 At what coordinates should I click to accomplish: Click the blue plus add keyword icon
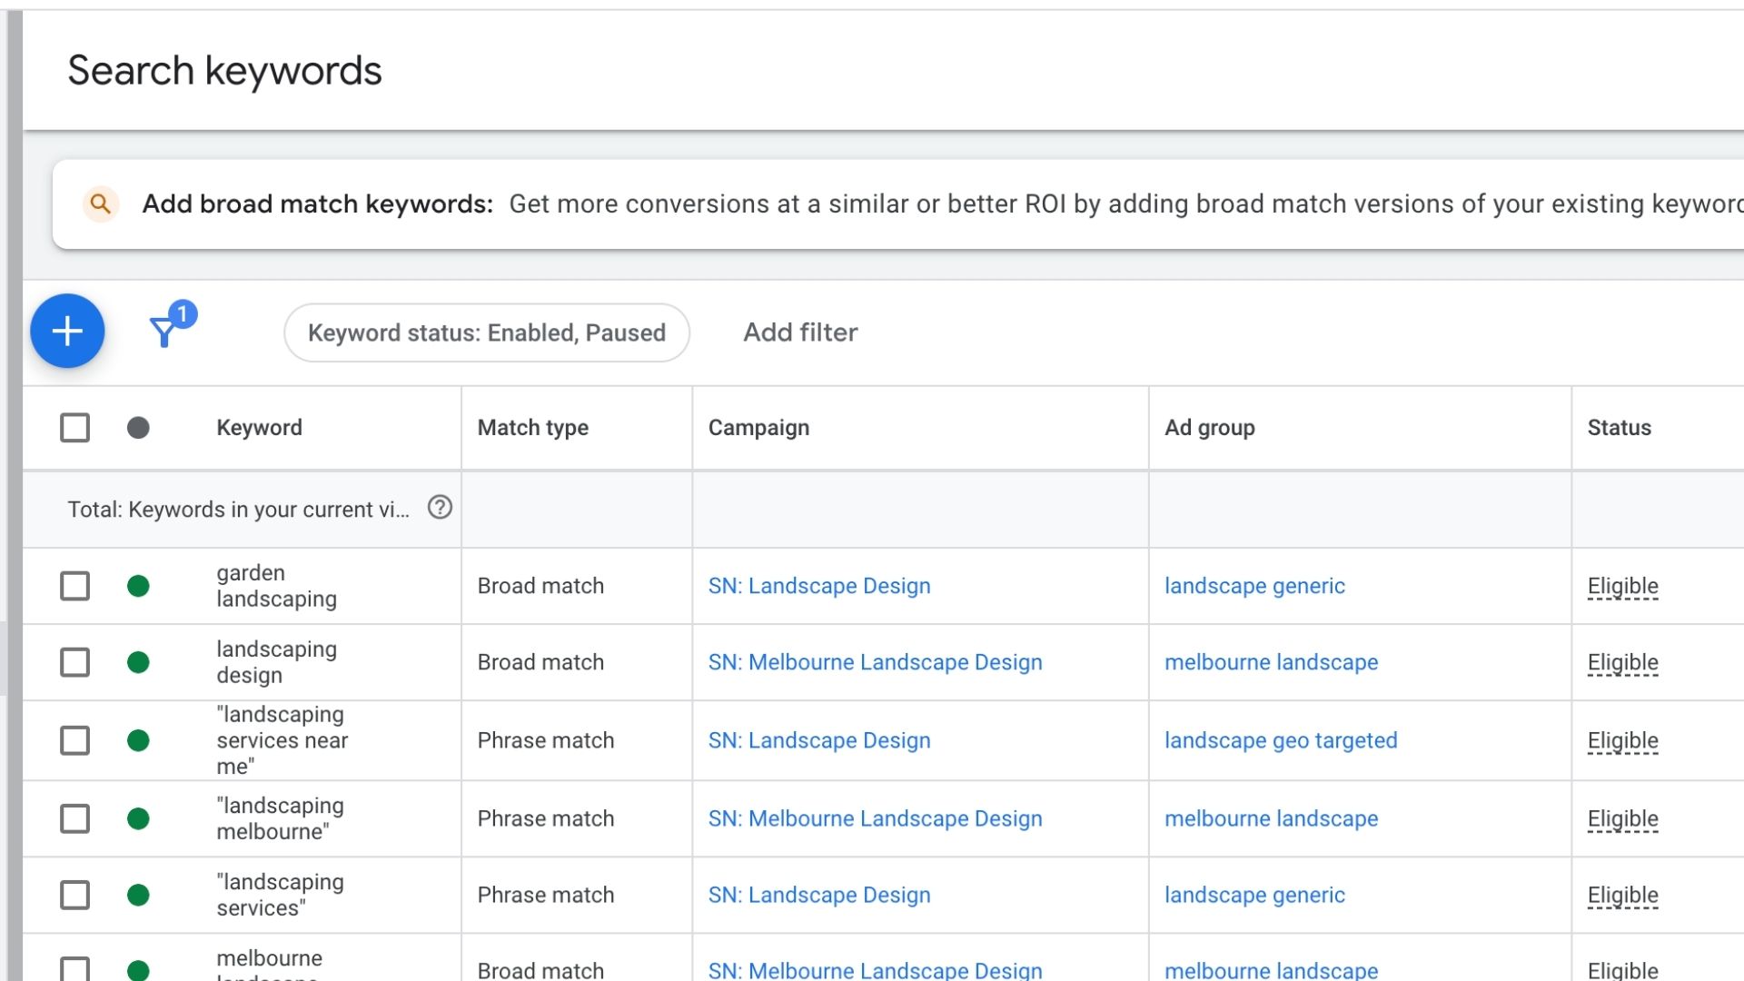[x=67, y=332]
